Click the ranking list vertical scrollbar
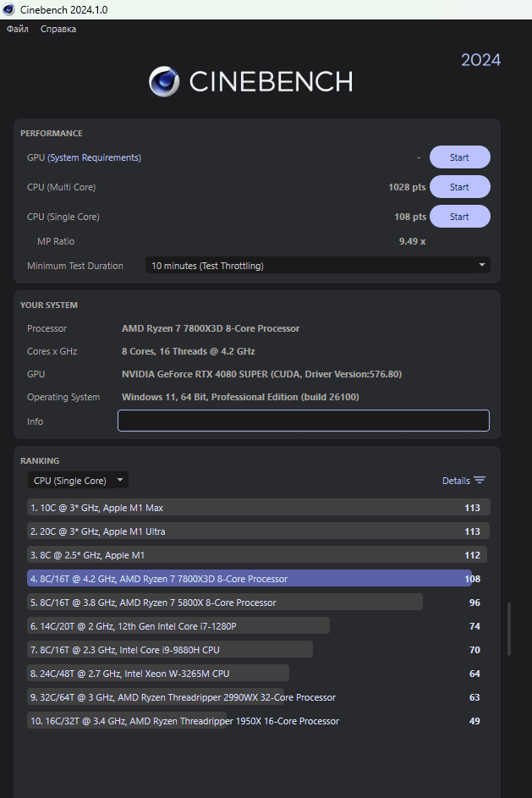 tap(509, 629)
